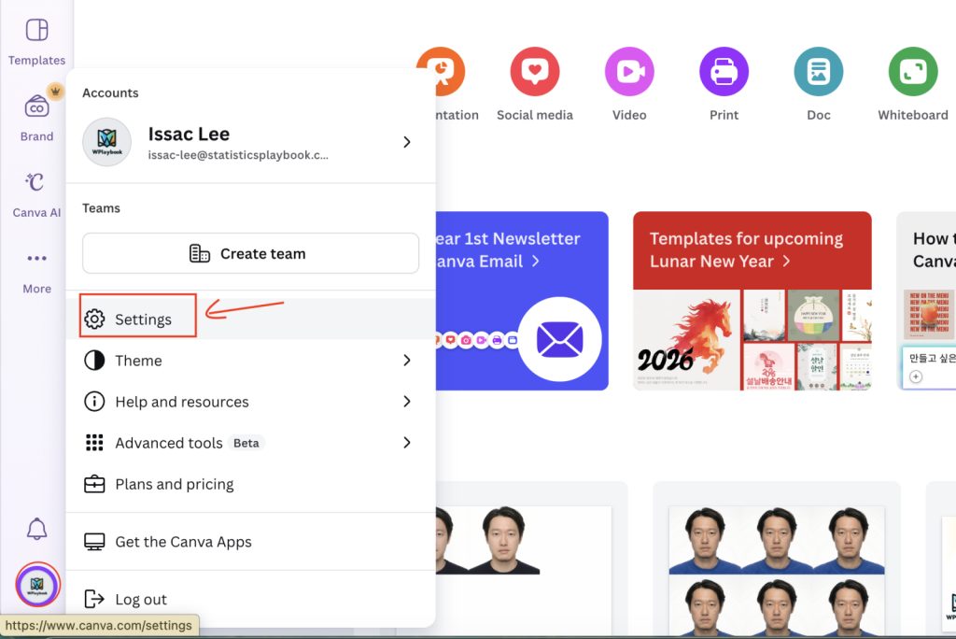956x639 pixels.
Task: Launch Canva AI from sidebar
Action: pyautogui.click(x=36, y=194)
